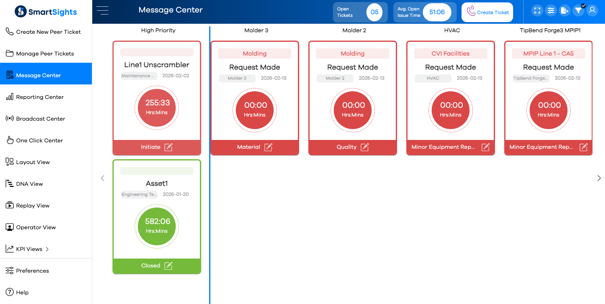Click the CVI Facilities tag
The height and width of the screenshot is (304, 605).
click(x=451, y=53)
